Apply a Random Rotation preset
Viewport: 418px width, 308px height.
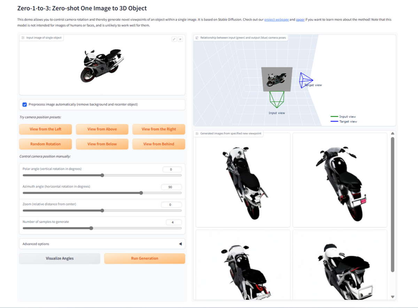coord(45,144)
